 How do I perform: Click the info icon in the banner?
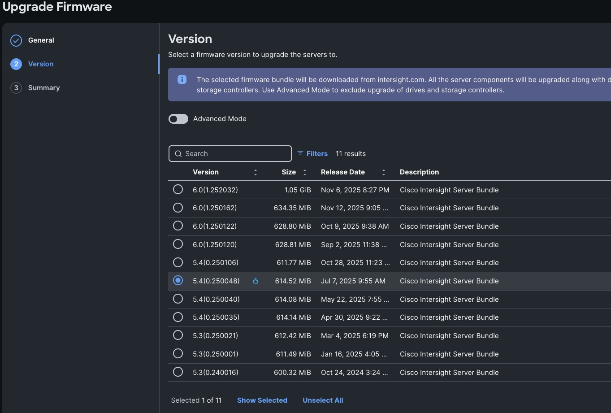click(x=182, y=79)
